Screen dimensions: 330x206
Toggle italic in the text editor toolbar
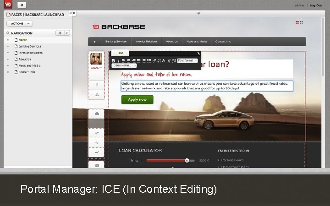pos(119,61)
